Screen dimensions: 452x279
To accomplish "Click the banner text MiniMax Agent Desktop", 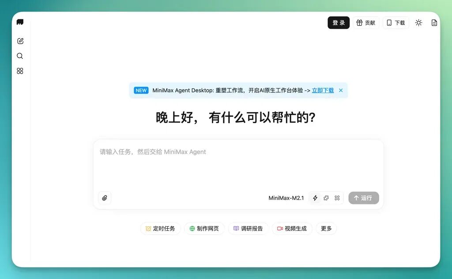I will pos(183,90).
